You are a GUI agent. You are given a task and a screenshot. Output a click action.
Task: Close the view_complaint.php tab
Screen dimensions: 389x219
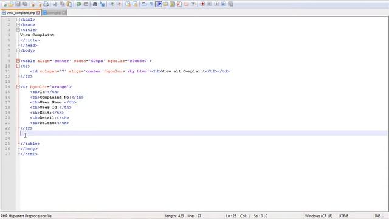tap(38, 13)
